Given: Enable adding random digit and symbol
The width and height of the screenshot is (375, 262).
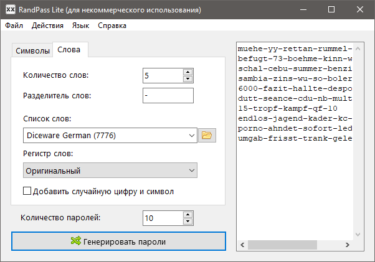Looking at the screenshot, I should click(27, 191).
